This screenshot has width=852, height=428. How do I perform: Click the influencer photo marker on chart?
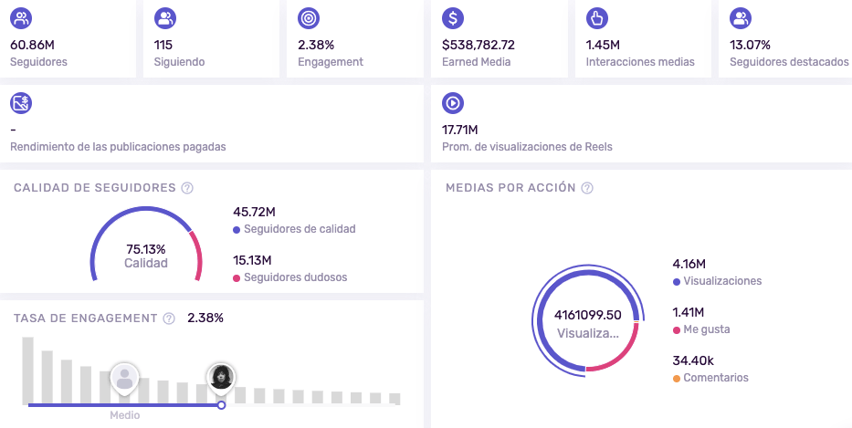click(x=221, y=377)
